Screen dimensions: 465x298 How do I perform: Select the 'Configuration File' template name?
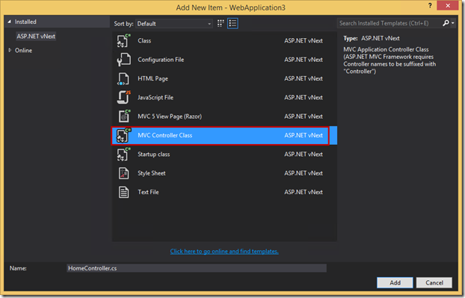[161, 60]
